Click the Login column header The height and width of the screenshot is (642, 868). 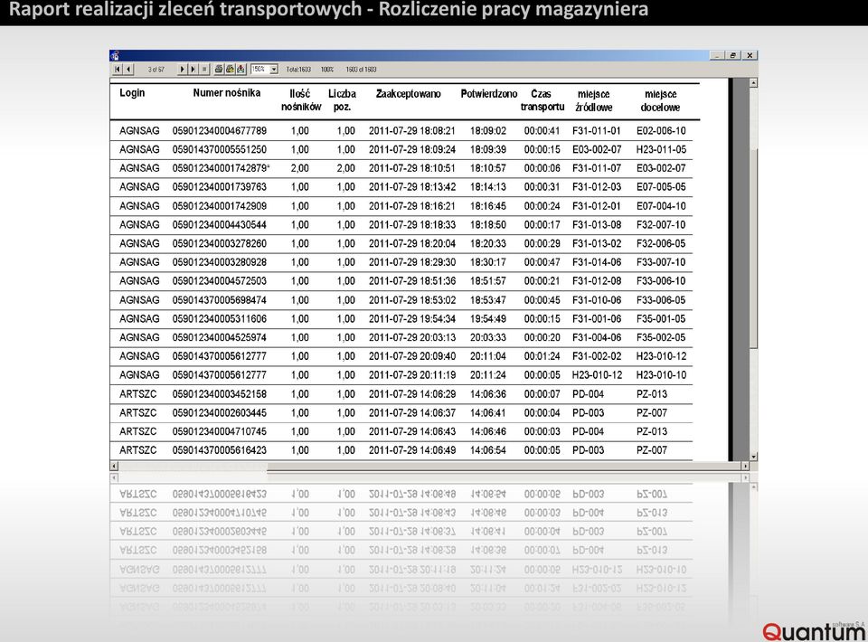[x=132, y=93]
